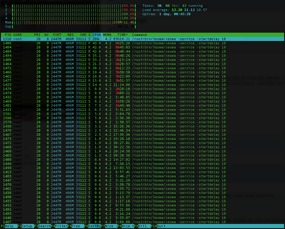
Task: Select the process row with PID 2581
Action: [x=142, y=114]
